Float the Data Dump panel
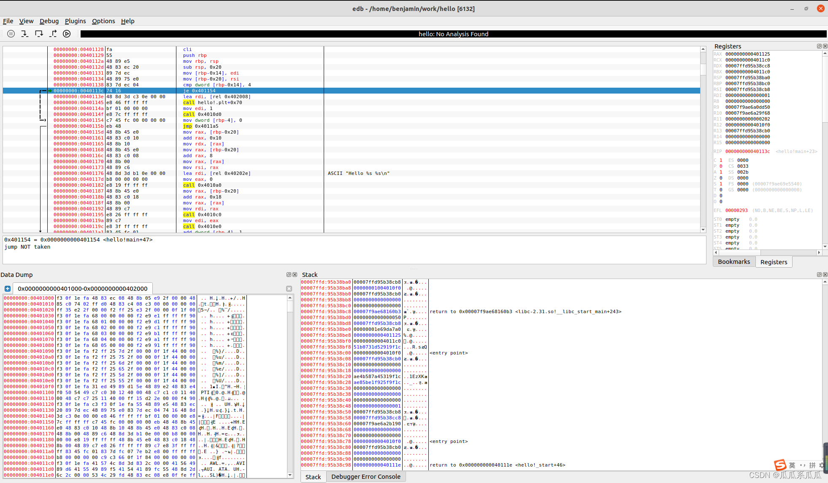 289,274
